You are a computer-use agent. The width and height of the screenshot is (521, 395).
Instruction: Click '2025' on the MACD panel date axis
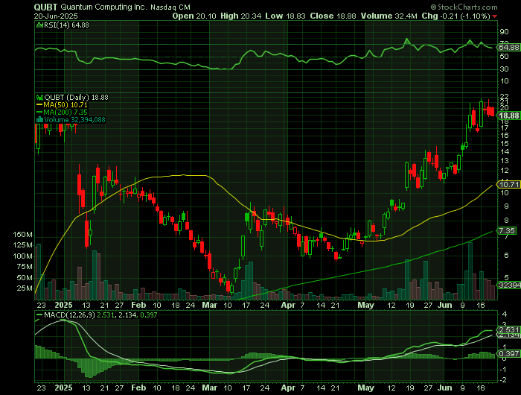63,388
